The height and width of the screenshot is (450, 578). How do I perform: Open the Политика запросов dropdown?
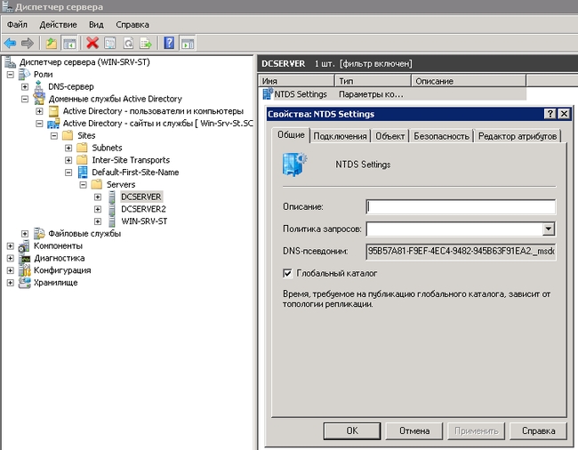point(548,229)
